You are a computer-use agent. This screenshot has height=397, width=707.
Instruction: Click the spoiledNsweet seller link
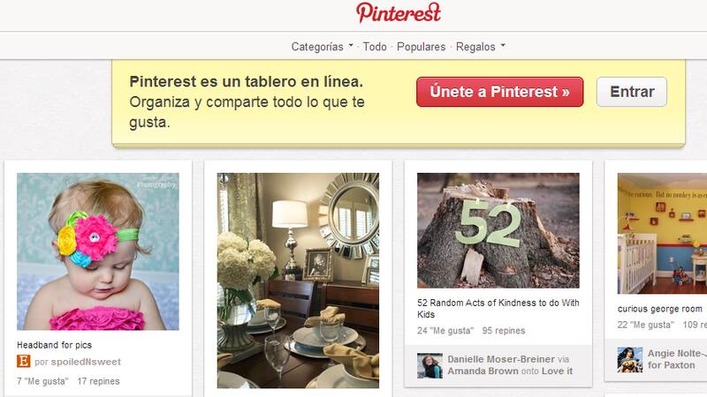(x=86, y=362)
